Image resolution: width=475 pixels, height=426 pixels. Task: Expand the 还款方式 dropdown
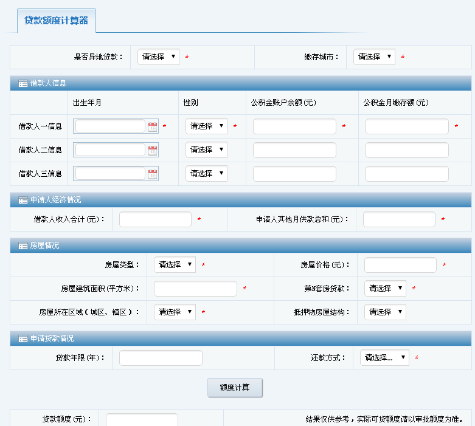pos(384,358)
